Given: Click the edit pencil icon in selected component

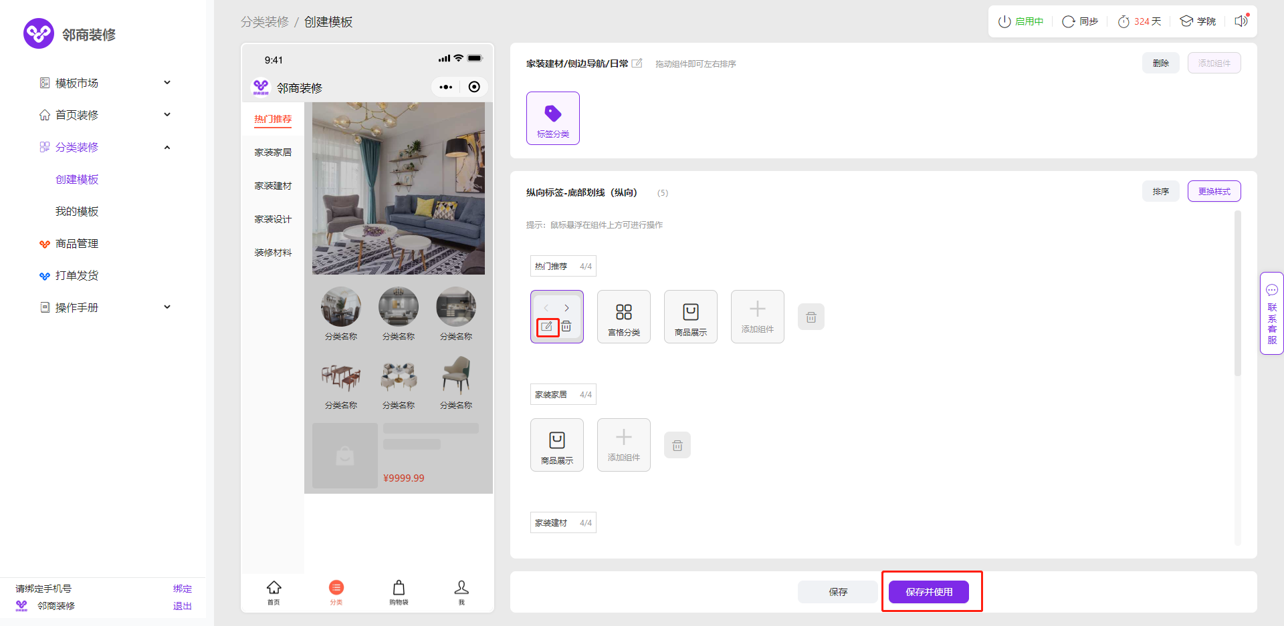Looking at the screenshot, I should pos(547,327).
